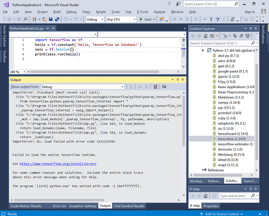Open the Debug configuration dropdown
This screenshot has height=216, width=269.
click(x=95, y=19)
